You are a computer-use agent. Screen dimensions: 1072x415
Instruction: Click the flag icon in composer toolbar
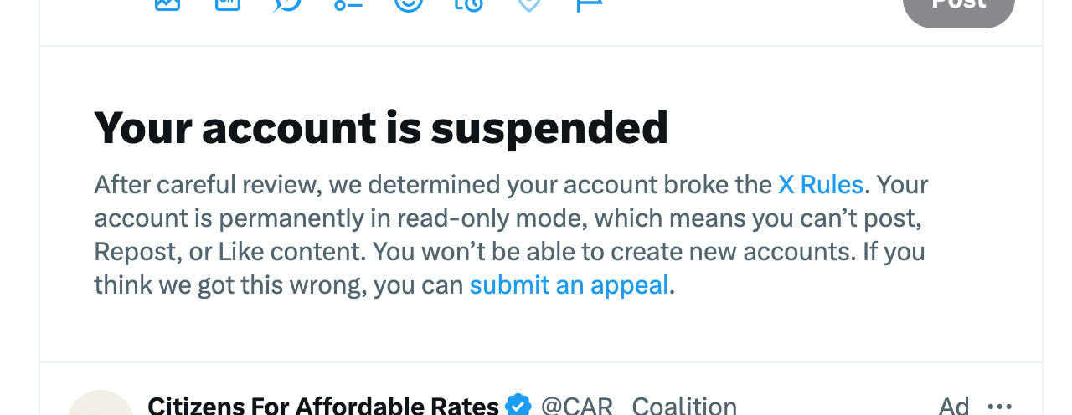[589, 3]
